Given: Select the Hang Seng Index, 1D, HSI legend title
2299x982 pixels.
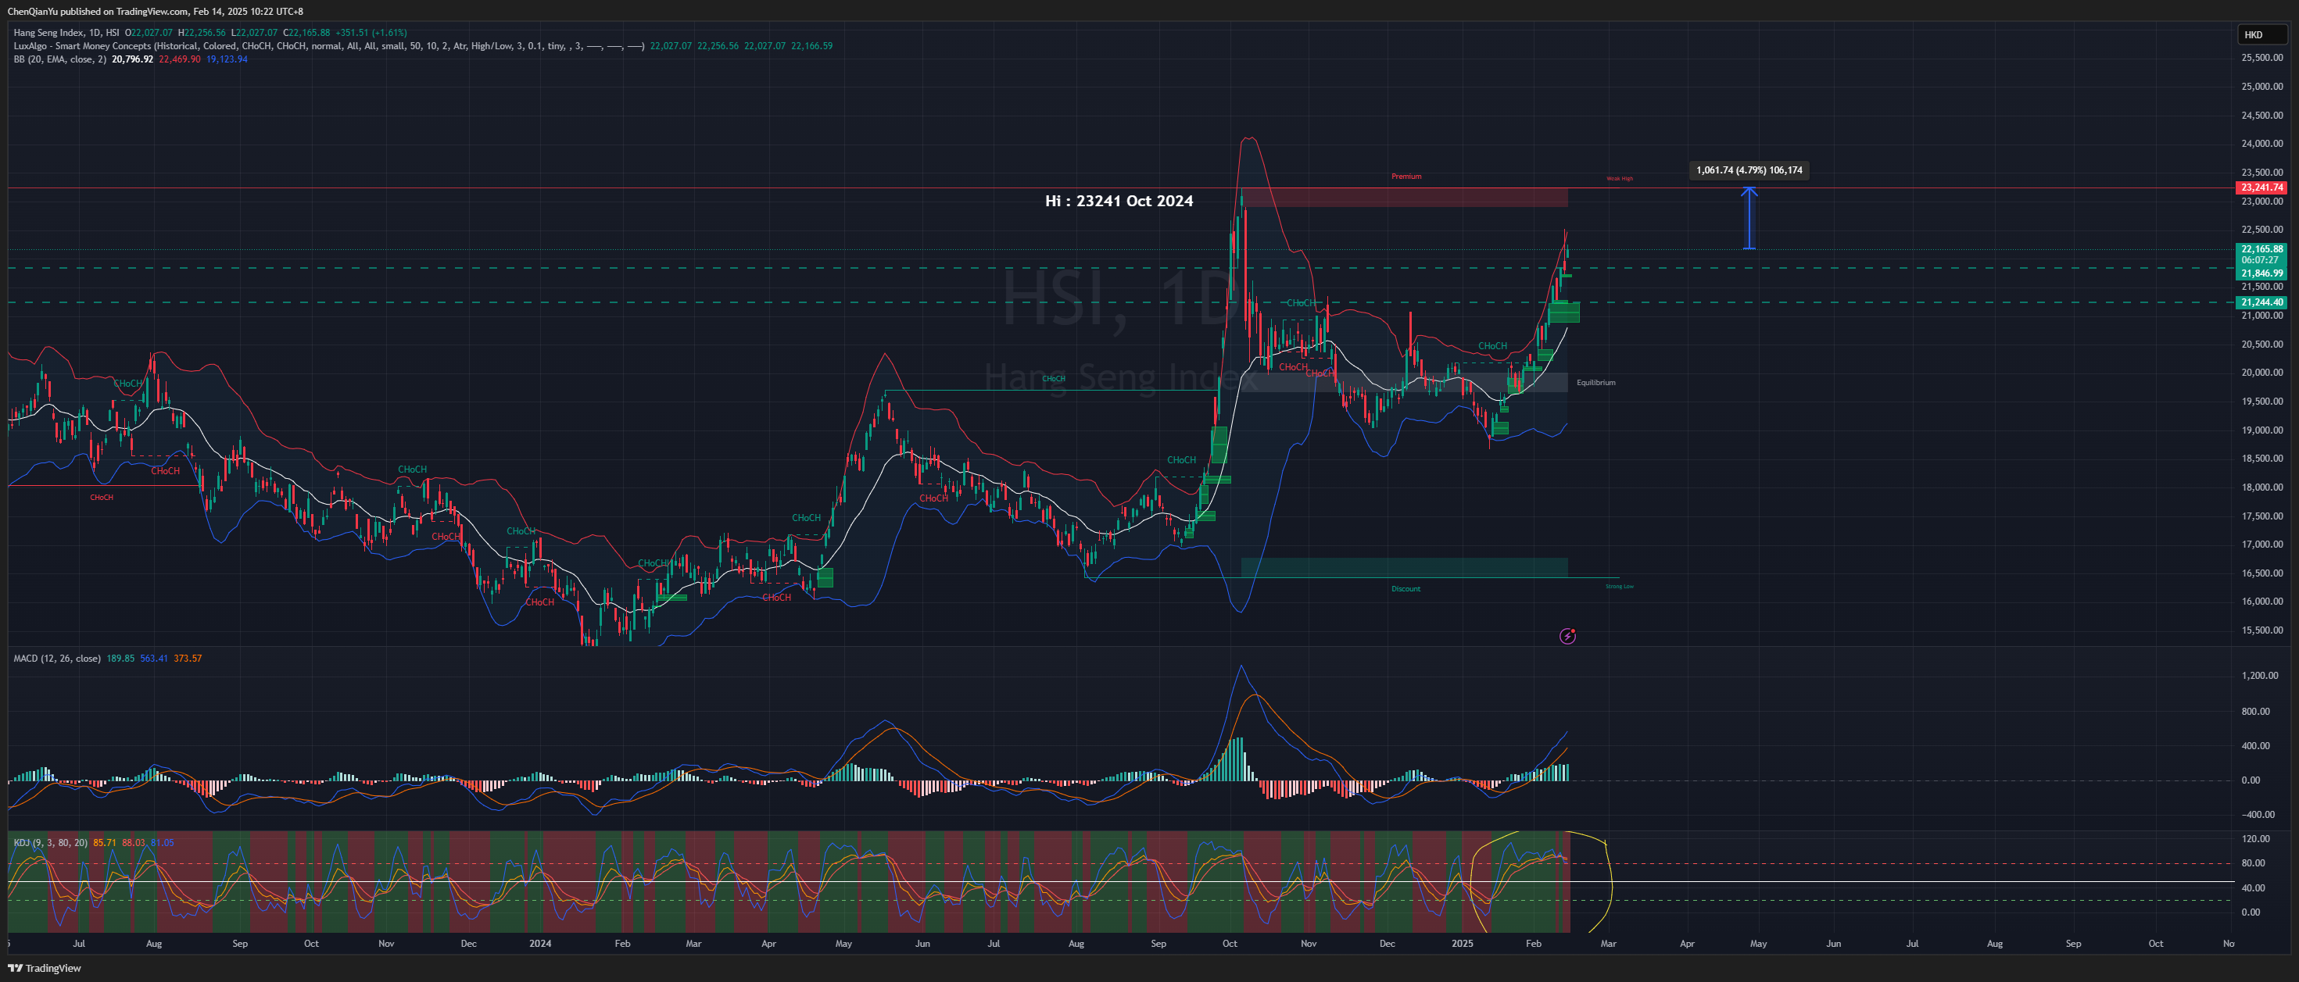Looking at the screenshot, I should pos(66,33).
